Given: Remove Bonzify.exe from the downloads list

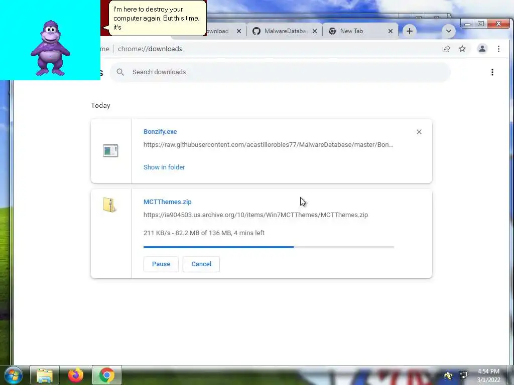Looking at the screenshot, I should coord(419,132).
